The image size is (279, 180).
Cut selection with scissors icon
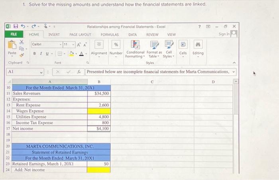pos(22,42)
